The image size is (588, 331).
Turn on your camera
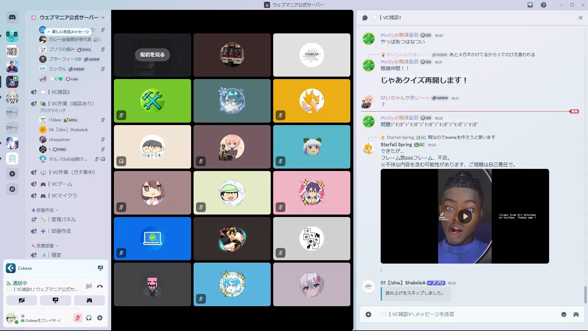(x=22, y=300)
